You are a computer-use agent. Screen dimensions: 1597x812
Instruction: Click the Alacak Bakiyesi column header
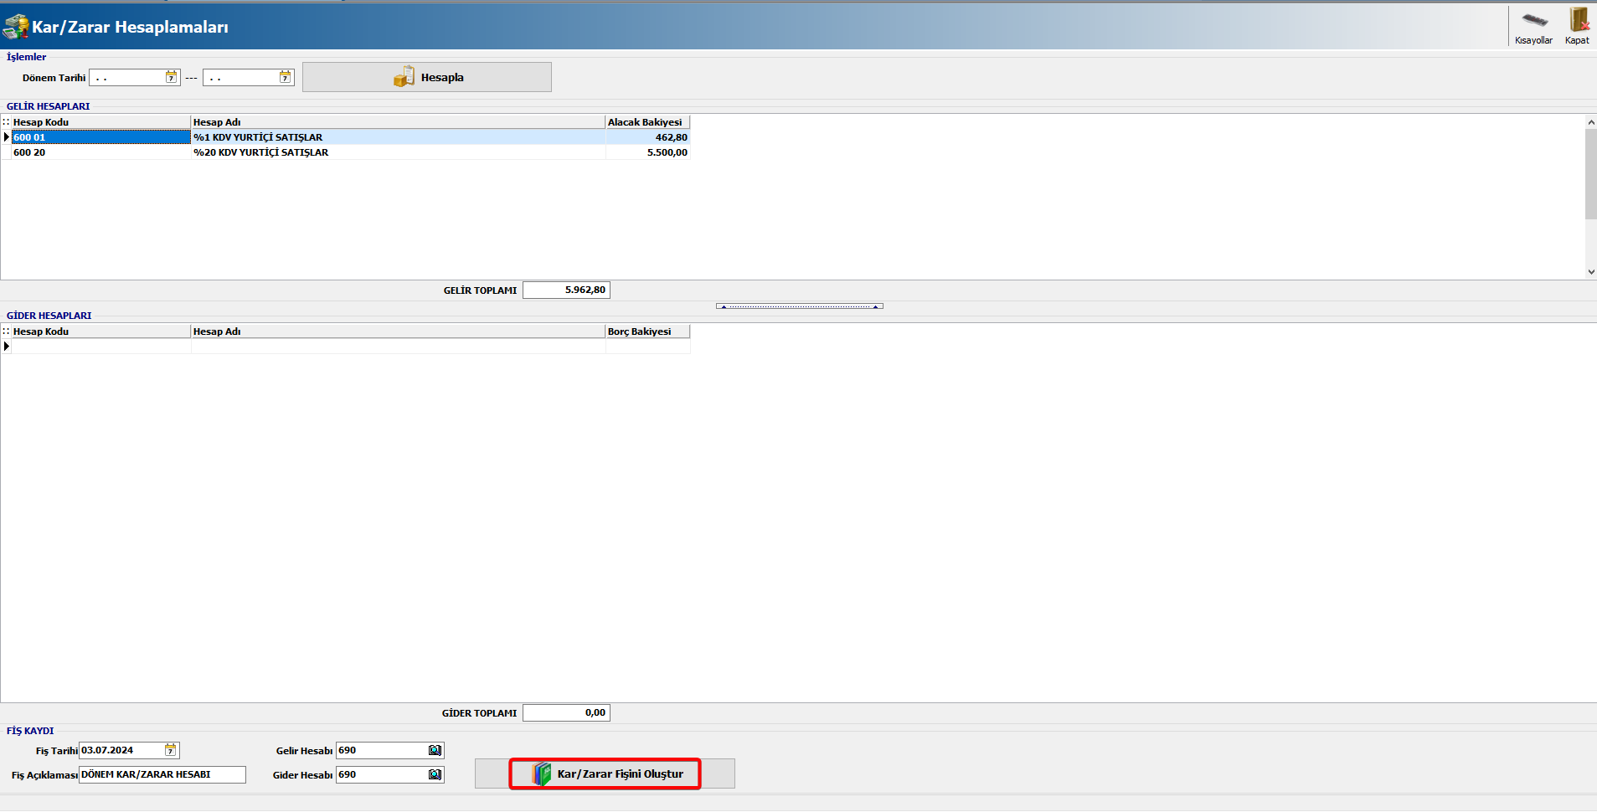click(647, 122)
